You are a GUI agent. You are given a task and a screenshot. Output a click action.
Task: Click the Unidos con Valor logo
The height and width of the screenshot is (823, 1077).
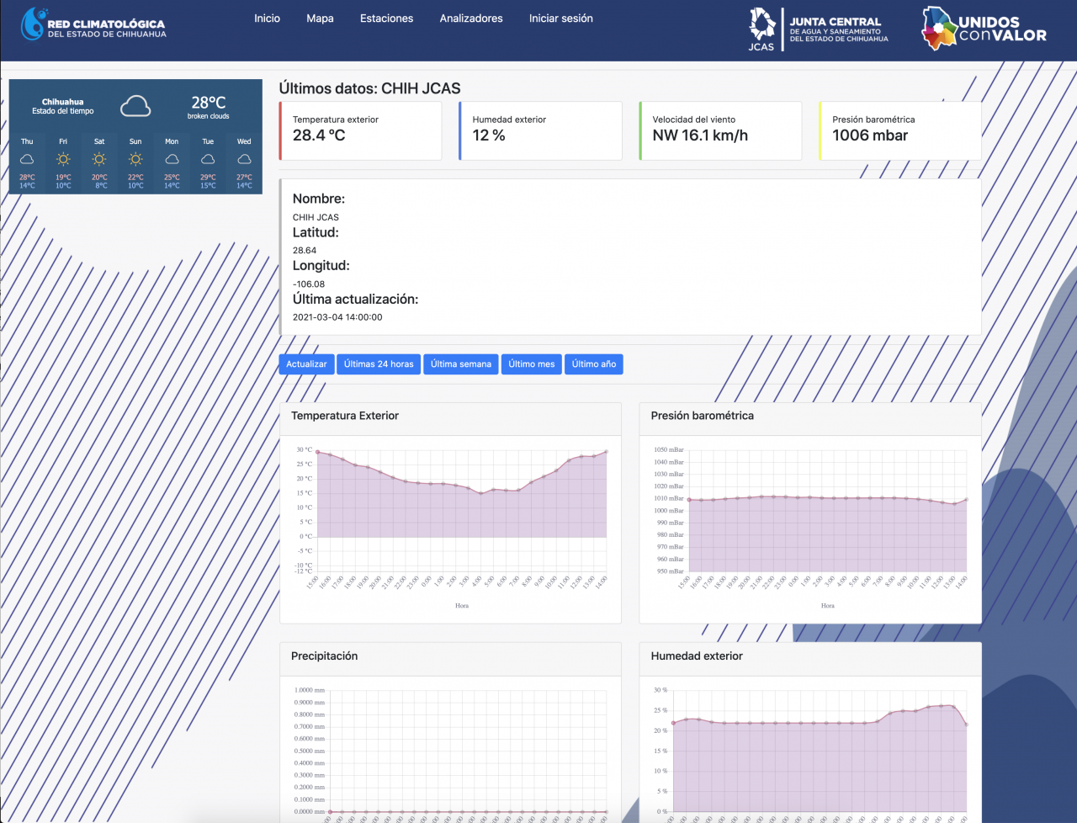click(984, 29)
